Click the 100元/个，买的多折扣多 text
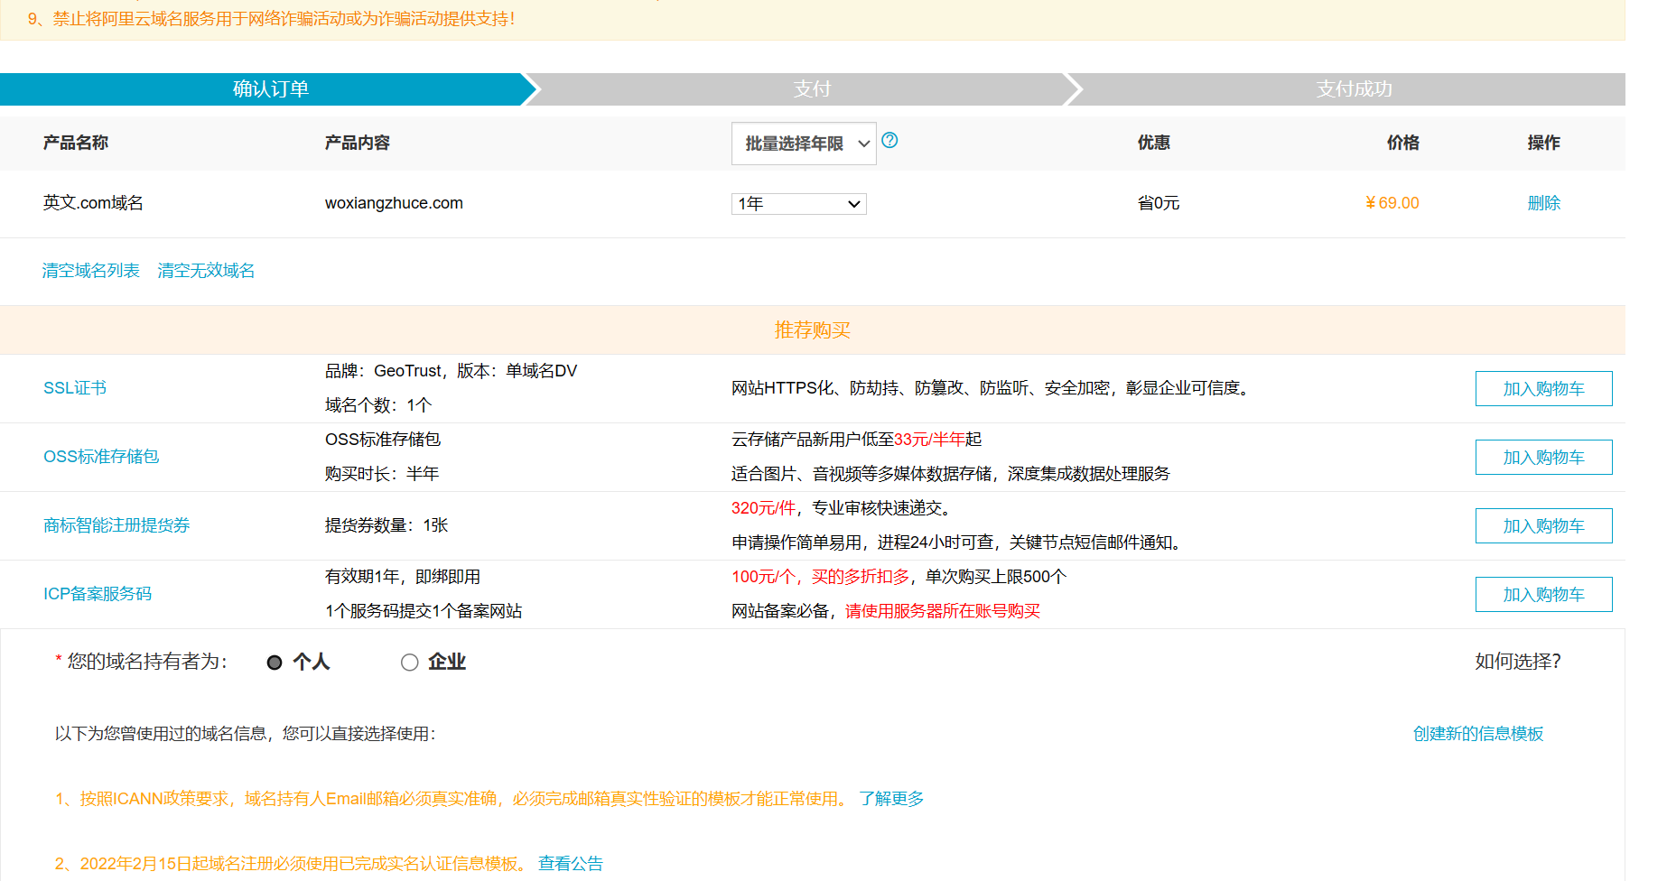 point(820,577)
